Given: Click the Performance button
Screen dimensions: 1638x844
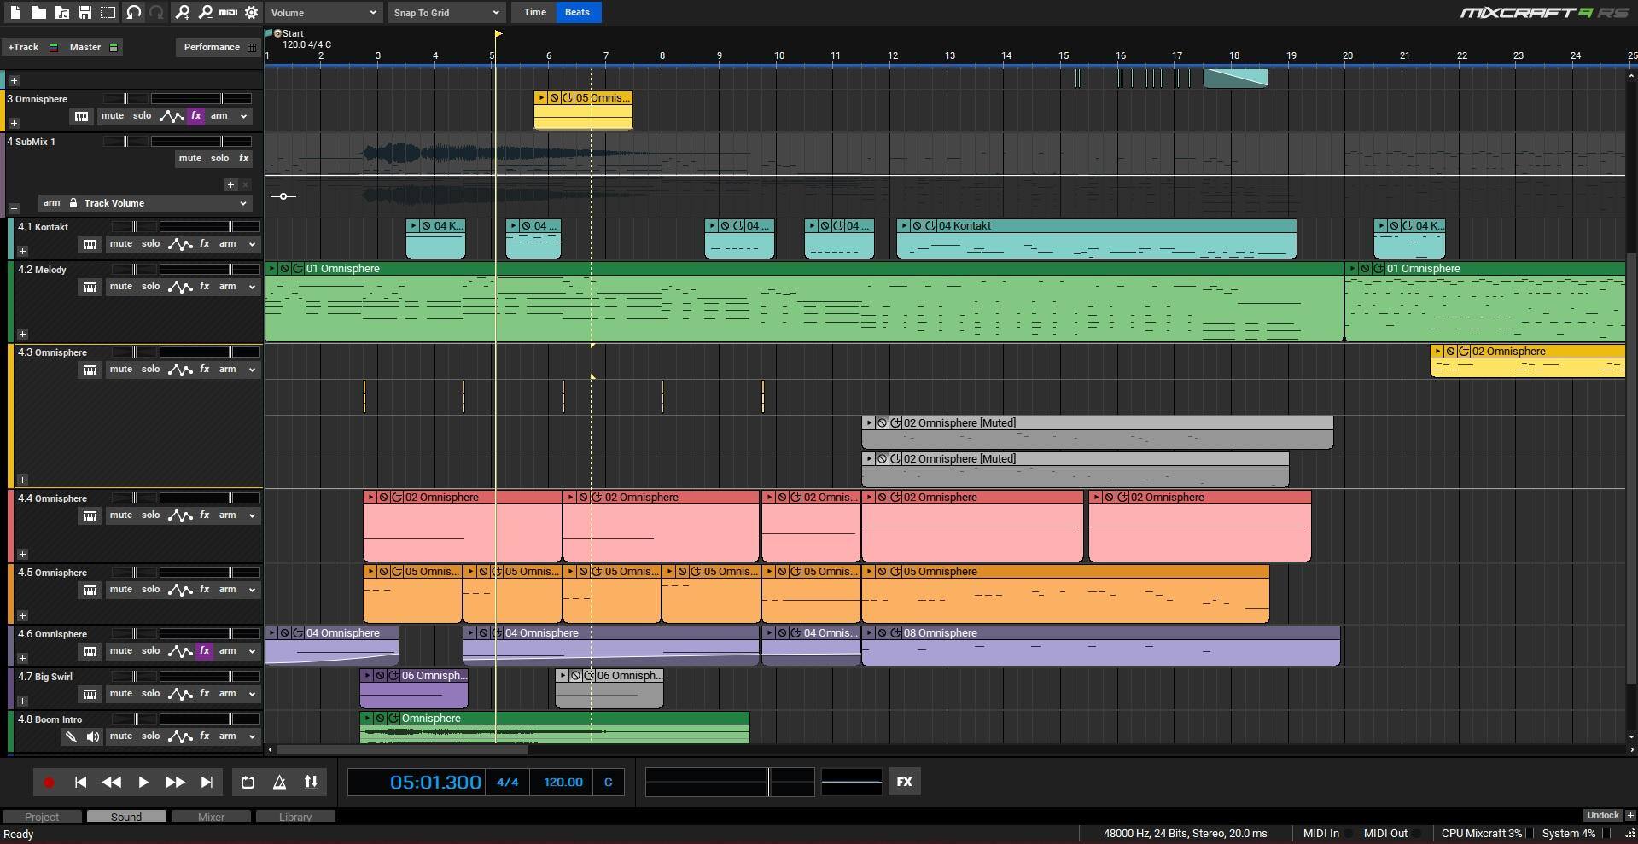Looking at the screenshot, I should tap(212, 47).
